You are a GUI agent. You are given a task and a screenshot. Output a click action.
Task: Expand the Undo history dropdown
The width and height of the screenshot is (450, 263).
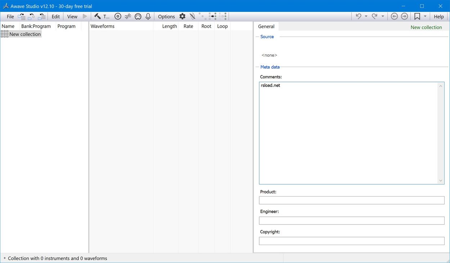(366, 17)
